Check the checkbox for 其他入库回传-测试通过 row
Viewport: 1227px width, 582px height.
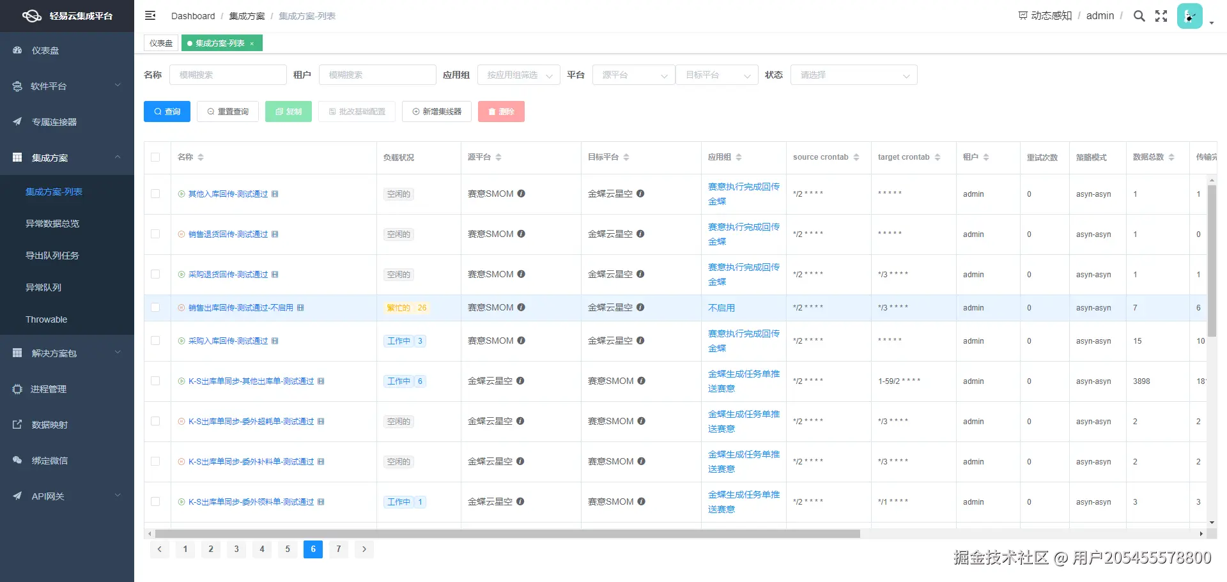click(157, 194)
